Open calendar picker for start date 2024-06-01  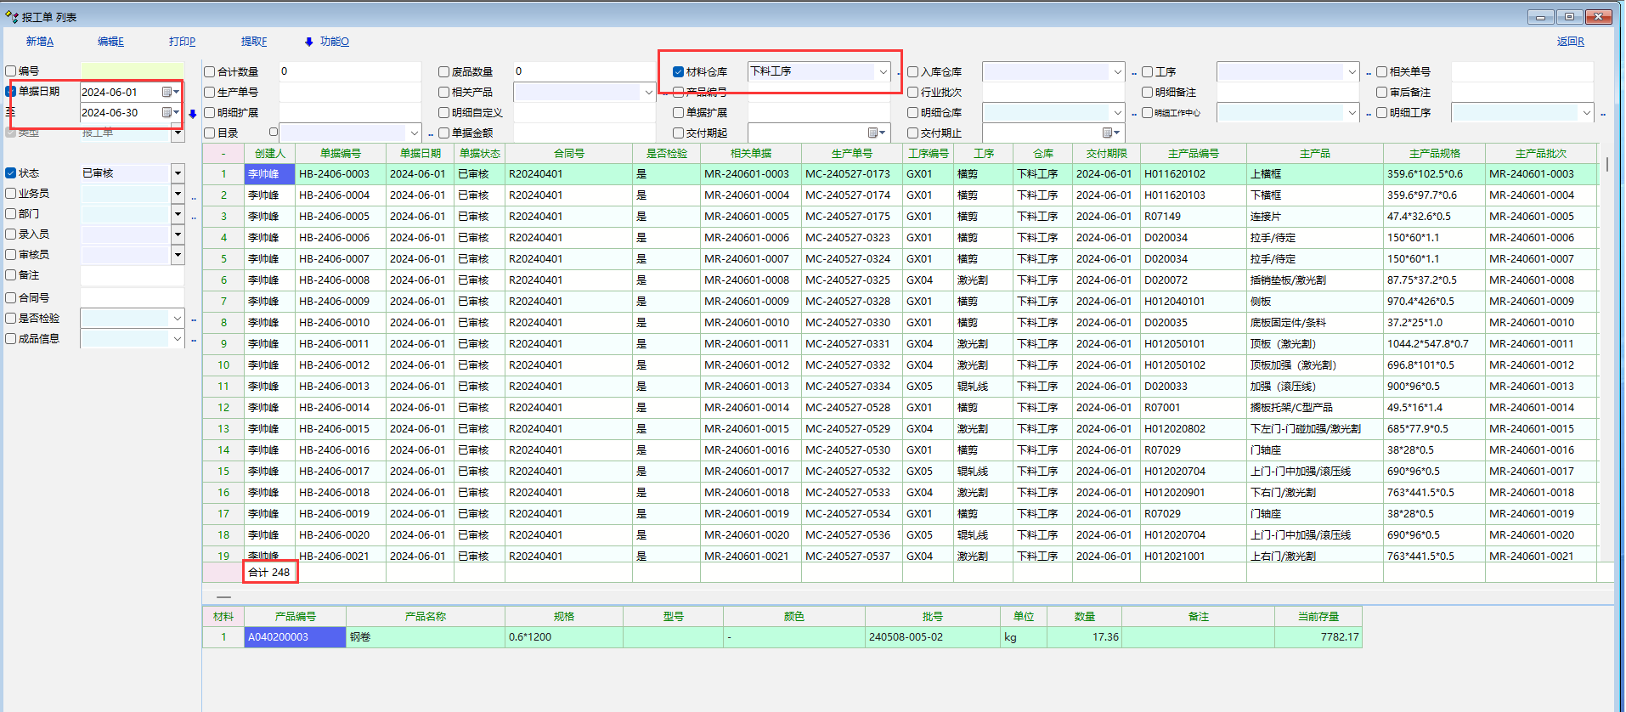(167, 92)
